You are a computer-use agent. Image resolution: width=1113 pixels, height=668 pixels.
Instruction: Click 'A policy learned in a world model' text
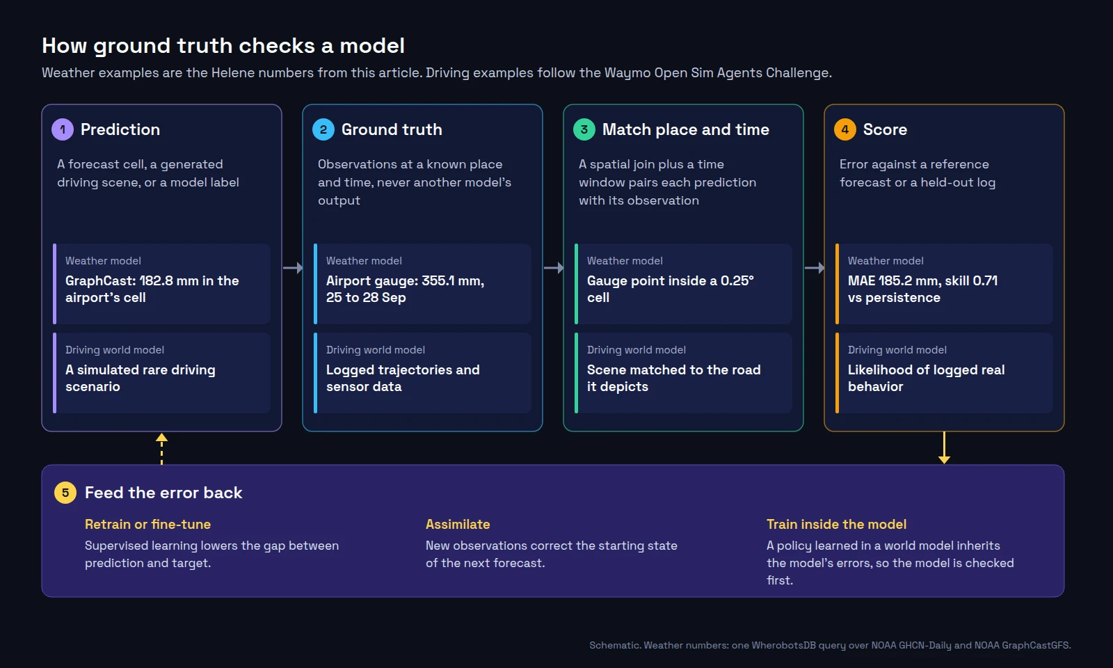coord(890,563)
